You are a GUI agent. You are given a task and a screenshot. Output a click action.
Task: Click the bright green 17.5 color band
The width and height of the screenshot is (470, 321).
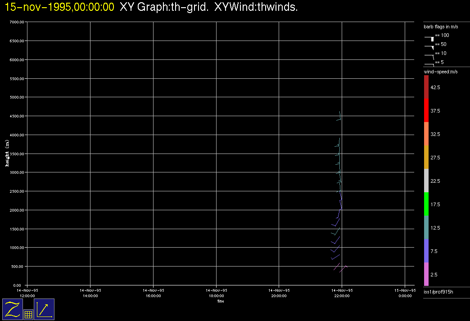click(426, 204)
